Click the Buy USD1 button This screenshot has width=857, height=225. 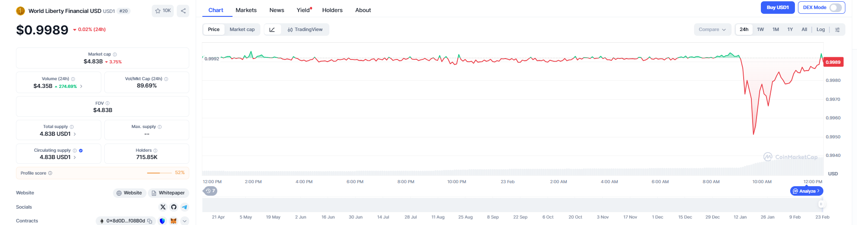click(777, 8)
